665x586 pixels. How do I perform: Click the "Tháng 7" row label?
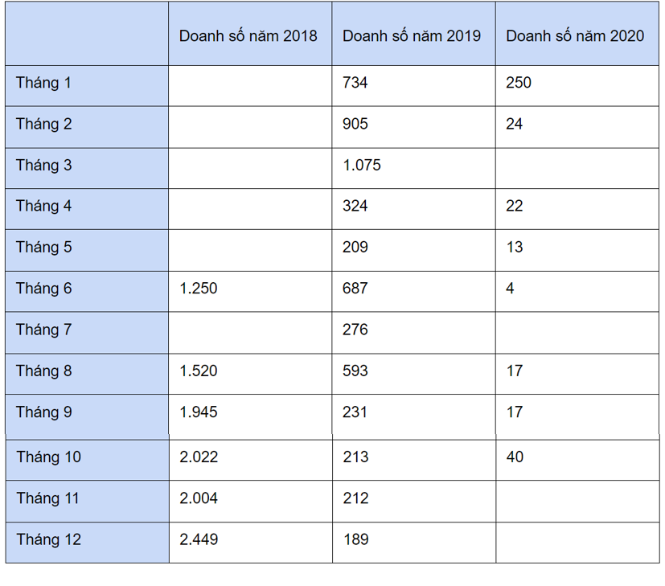point(43,330)
